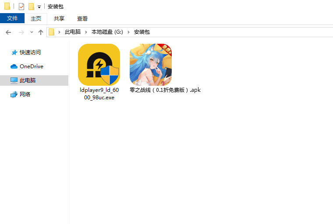Expand chevron before 此电脑 in address bar
The image size is (333, 224).
click(x=59, y=32)
